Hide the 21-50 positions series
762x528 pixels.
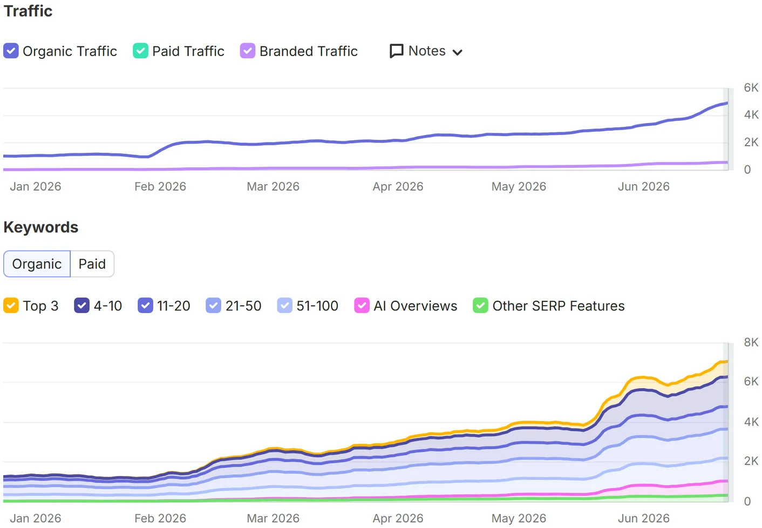(213, 306)
